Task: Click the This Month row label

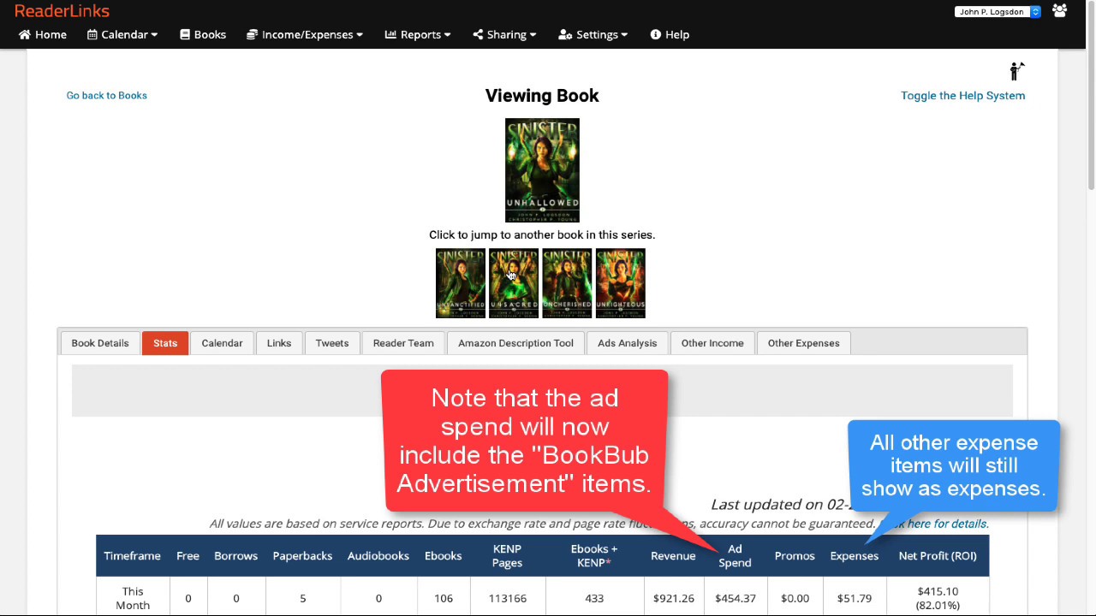Action: 133,597
